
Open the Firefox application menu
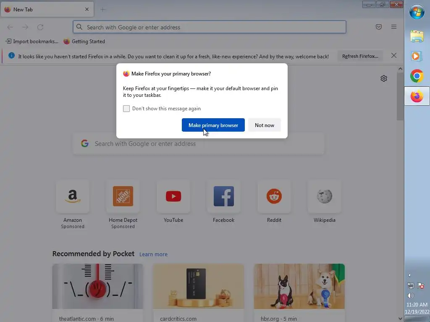coord(394,27)
